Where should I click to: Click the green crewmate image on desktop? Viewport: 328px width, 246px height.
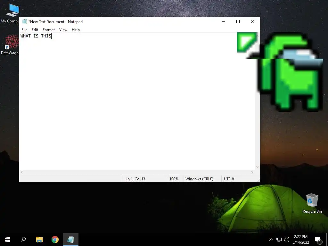(291, 72)
